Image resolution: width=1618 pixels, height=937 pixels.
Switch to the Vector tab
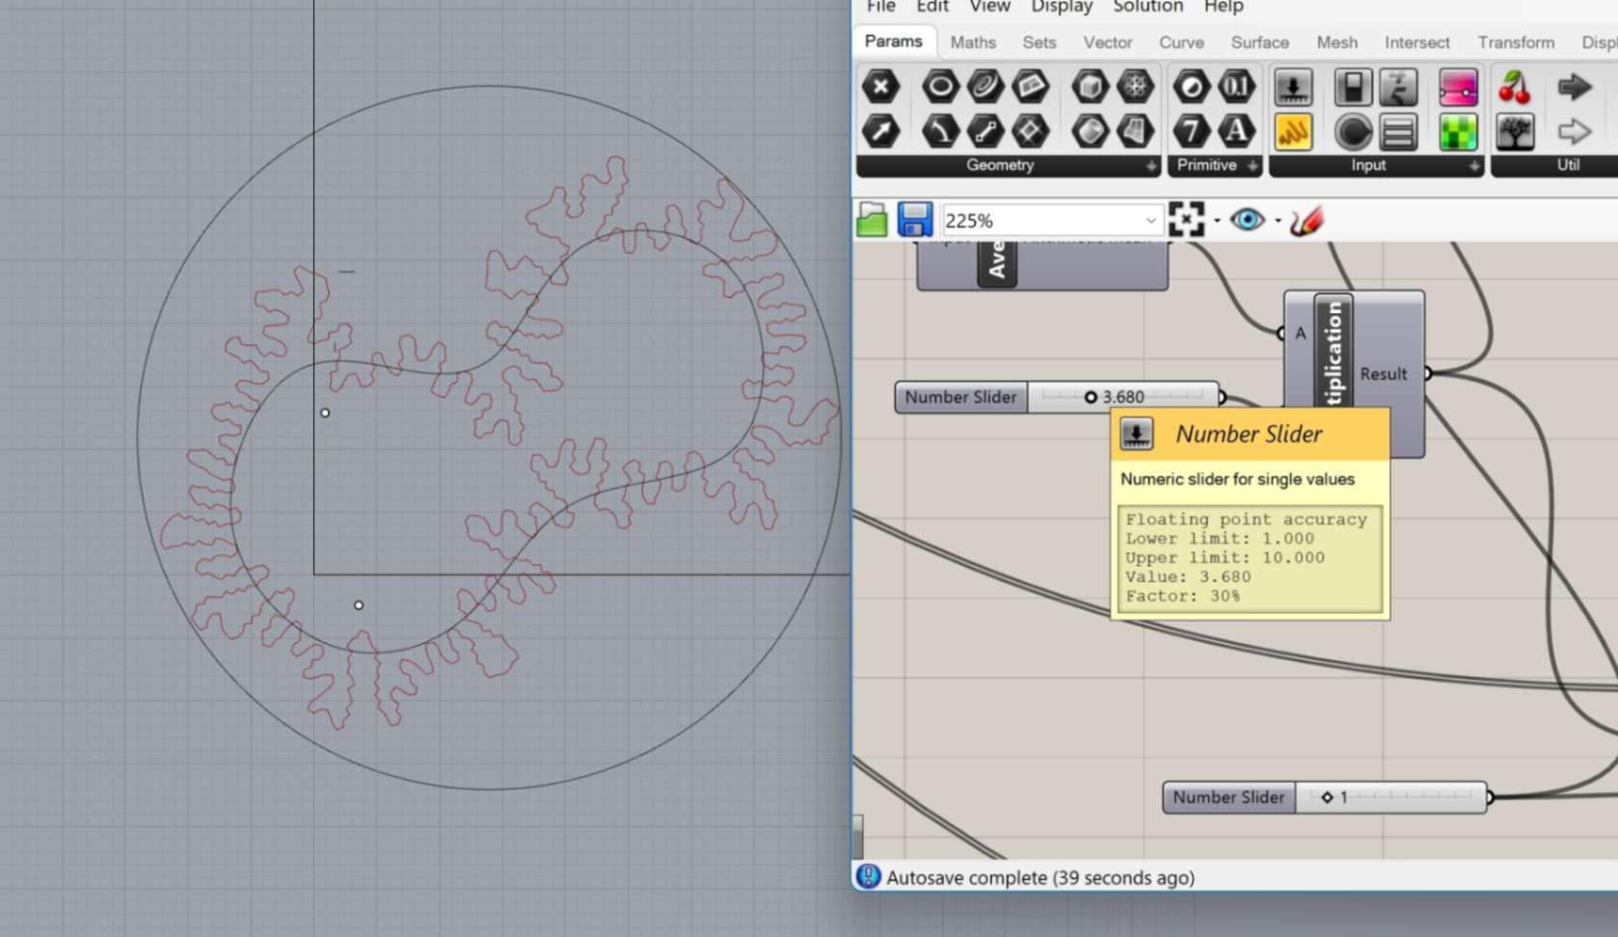point(1108,42)
